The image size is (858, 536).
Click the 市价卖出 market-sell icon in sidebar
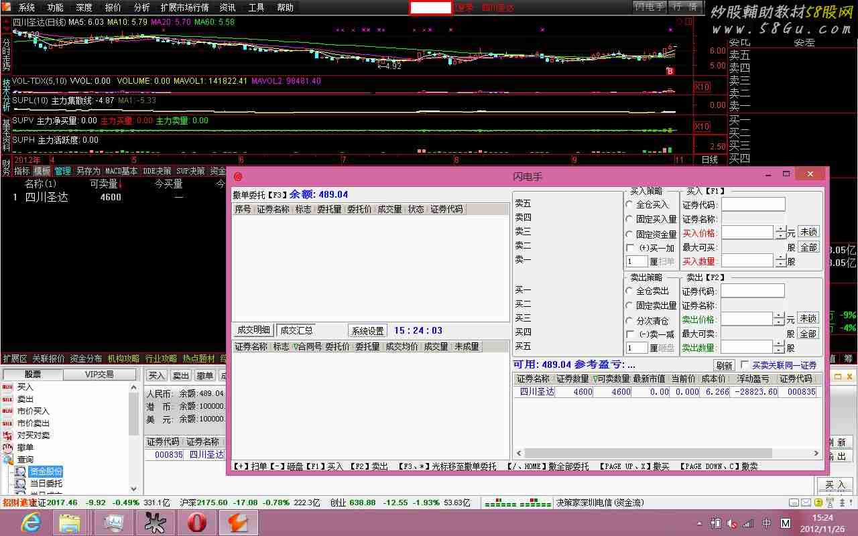coord(7,423)
